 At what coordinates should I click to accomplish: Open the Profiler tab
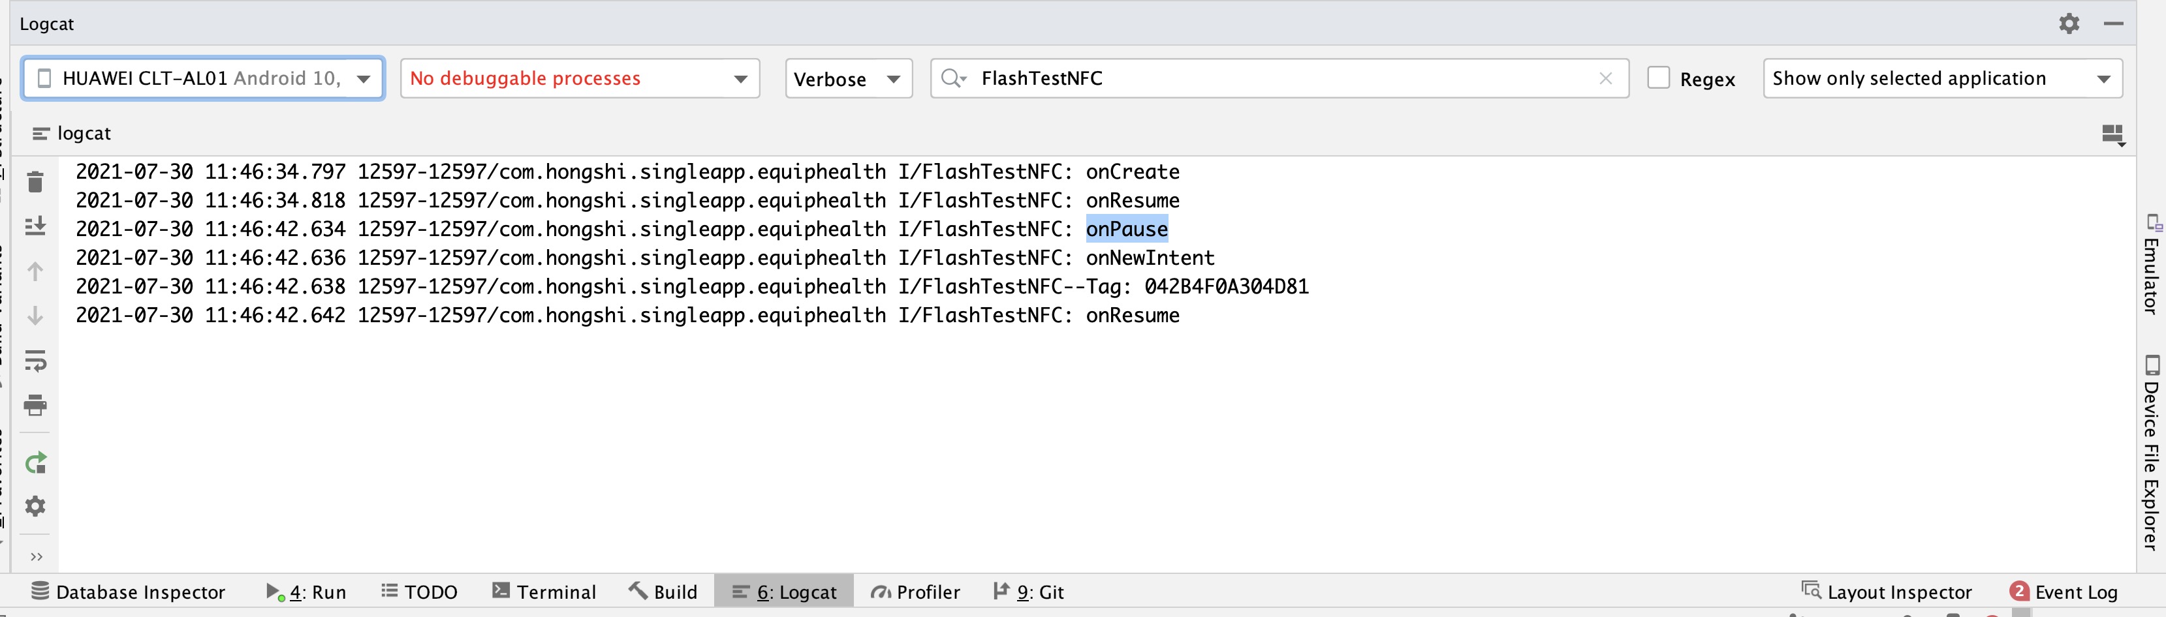[916, 592]
